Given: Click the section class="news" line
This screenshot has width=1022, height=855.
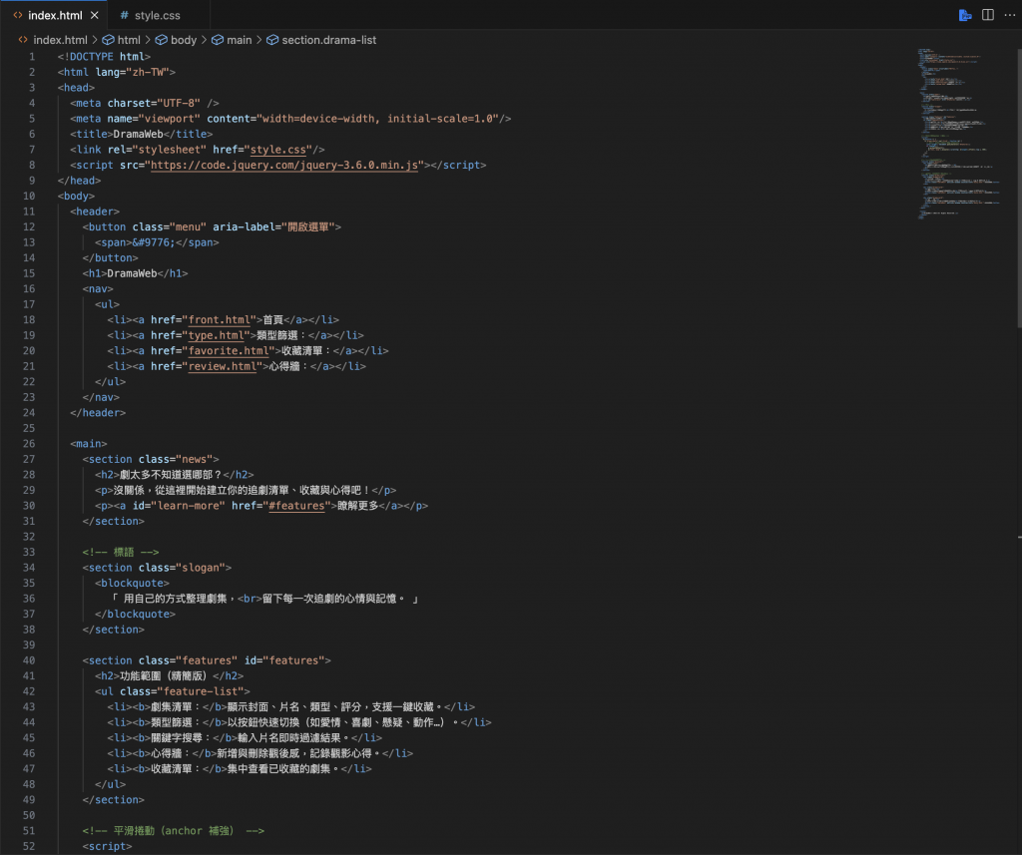Looking at the screenshot, I should [151, 460].
